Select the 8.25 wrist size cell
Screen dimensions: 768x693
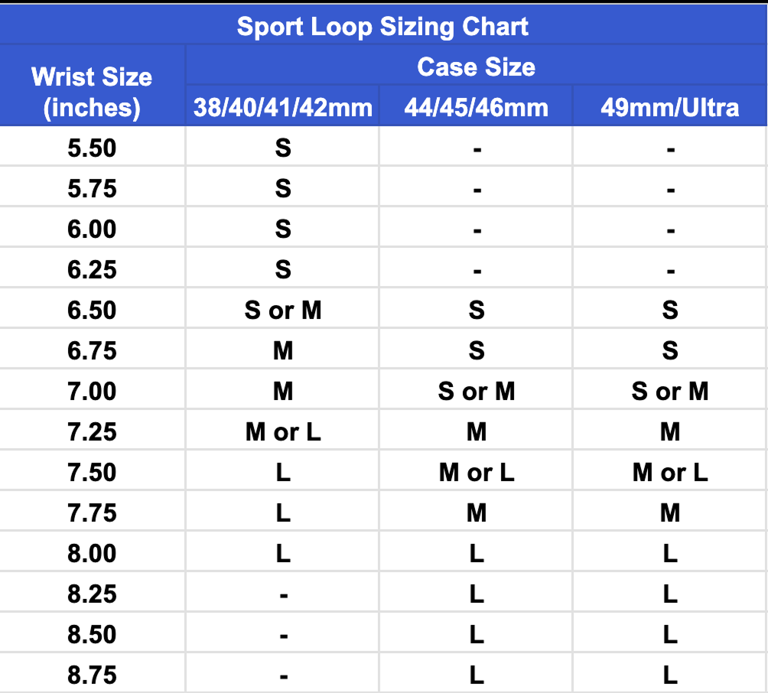pyautogui.click(x=92, y=594)
